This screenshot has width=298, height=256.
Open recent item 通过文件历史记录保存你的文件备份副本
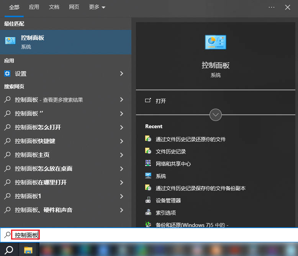200,188
